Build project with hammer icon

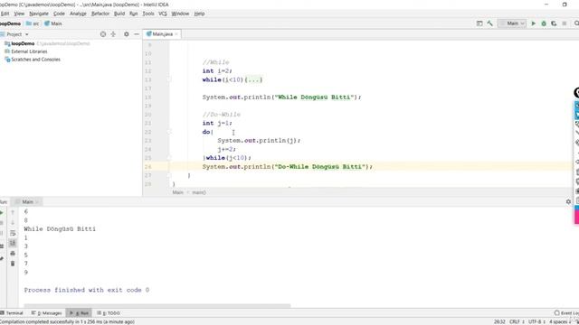point(489,23)
